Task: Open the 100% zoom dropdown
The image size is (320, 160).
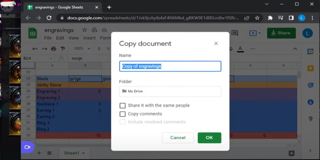Action: (x=82, y=49)
